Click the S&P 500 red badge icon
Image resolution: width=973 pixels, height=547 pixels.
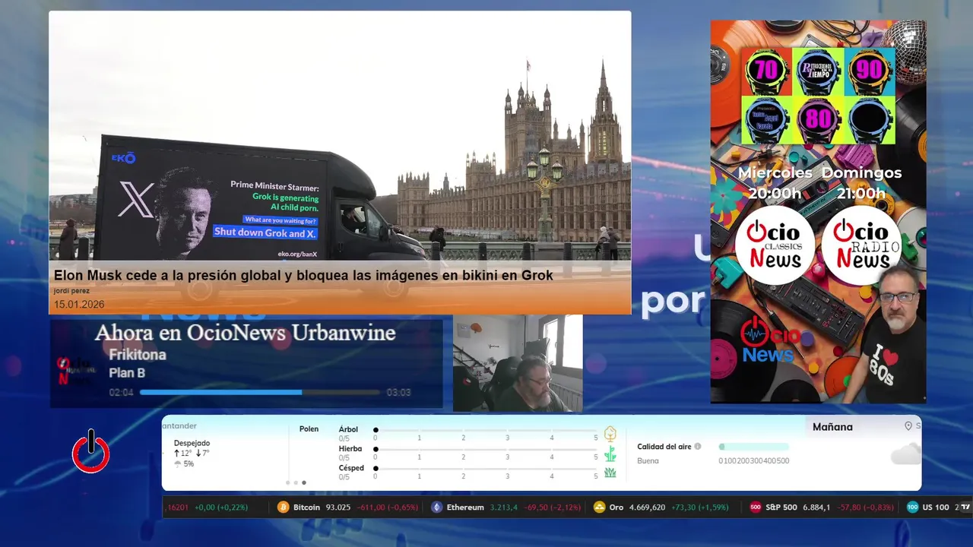click(x=756, y=507)
